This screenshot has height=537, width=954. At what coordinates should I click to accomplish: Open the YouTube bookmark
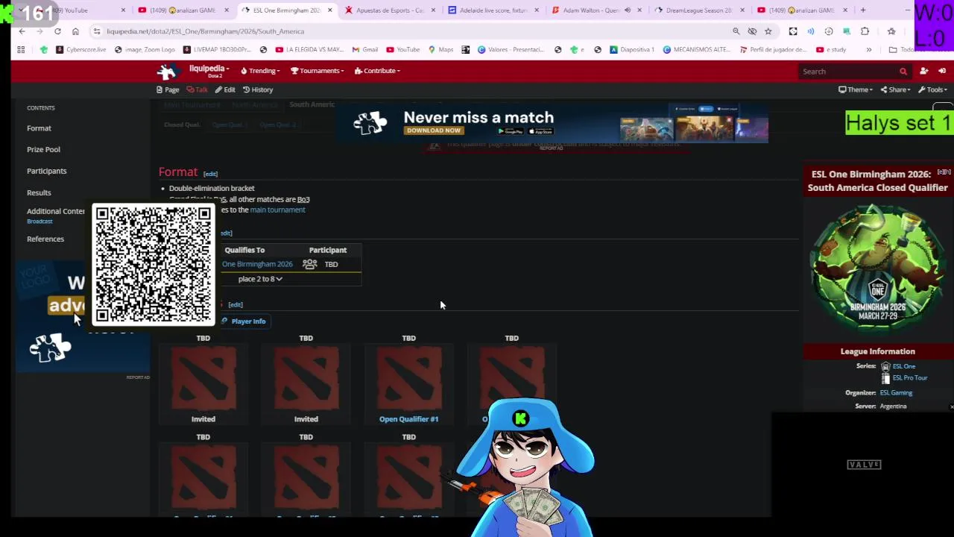pos(402,50)
